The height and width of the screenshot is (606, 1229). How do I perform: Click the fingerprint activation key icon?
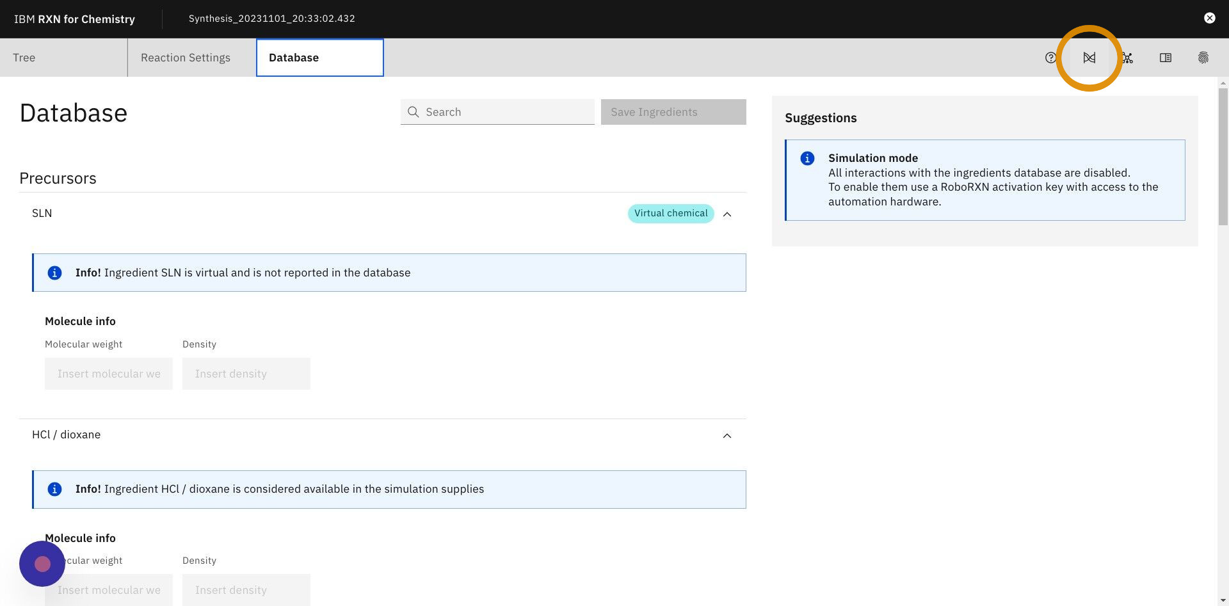1203,58
